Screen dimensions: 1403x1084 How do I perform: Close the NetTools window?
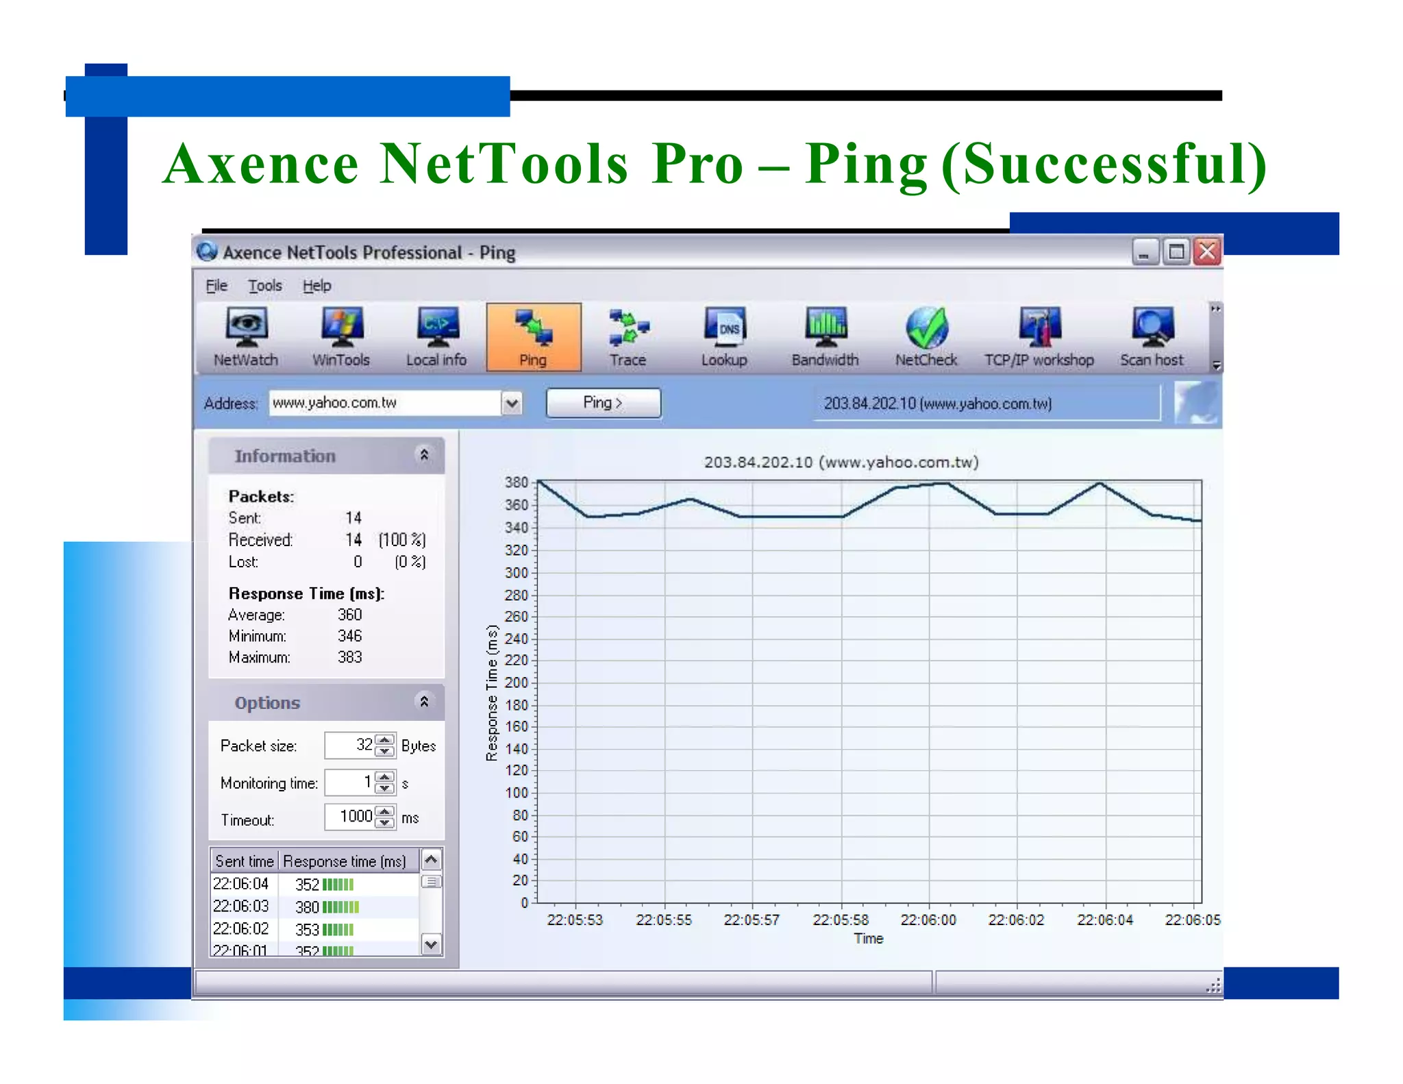point(1207,252)
